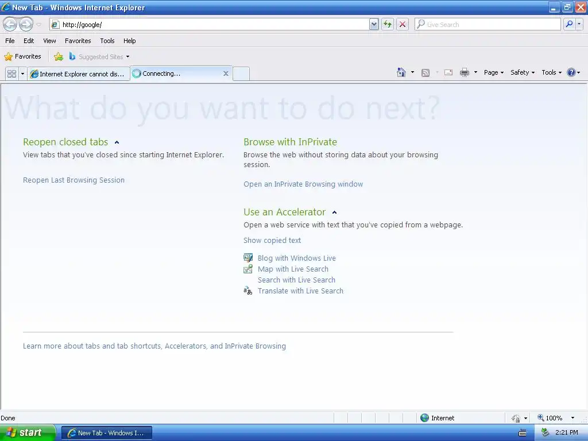Open Home button dropdown arrow
This screenshot has width=588, height=441.
pos(412,72)
